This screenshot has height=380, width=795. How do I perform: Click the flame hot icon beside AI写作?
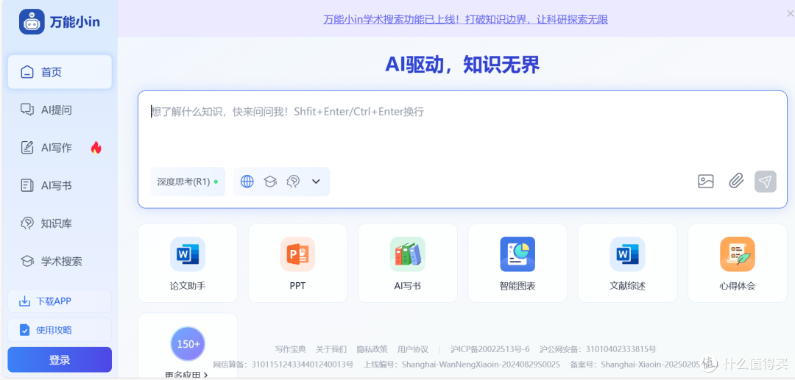pos(96,148)
